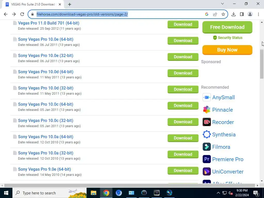Share this page via share icon
Image resolution: width=264 pixels, height=198 pixels.
[x=215, y=14]
